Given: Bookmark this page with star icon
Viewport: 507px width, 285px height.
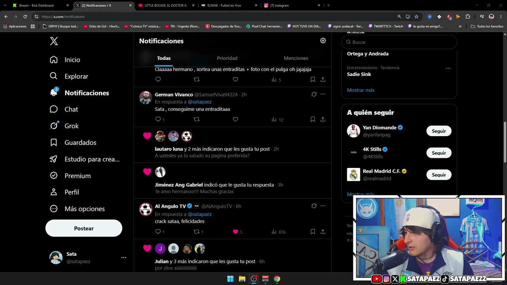Looking at the screenshot, I should click(416, 17).
